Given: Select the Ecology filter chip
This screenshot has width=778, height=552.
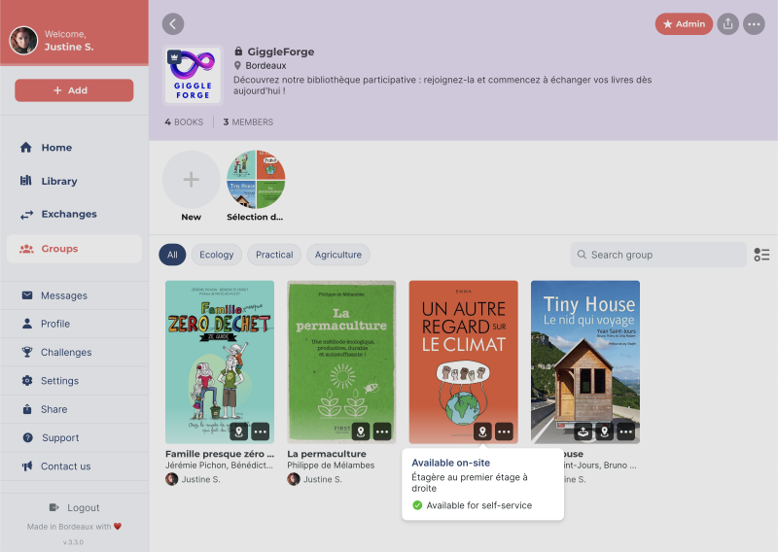Looking at the screenshot, I should (x=216, y=255).
